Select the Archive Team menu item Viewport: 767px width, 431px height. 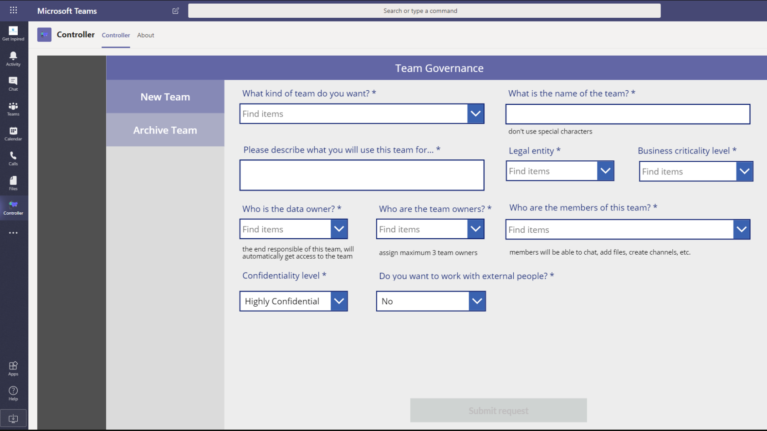[x=165, y=130]
